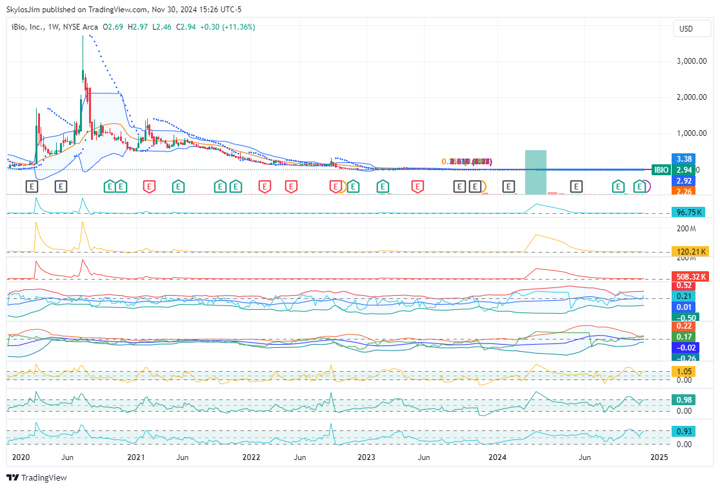Click the 96.75K indicator value label

point(688,212)
